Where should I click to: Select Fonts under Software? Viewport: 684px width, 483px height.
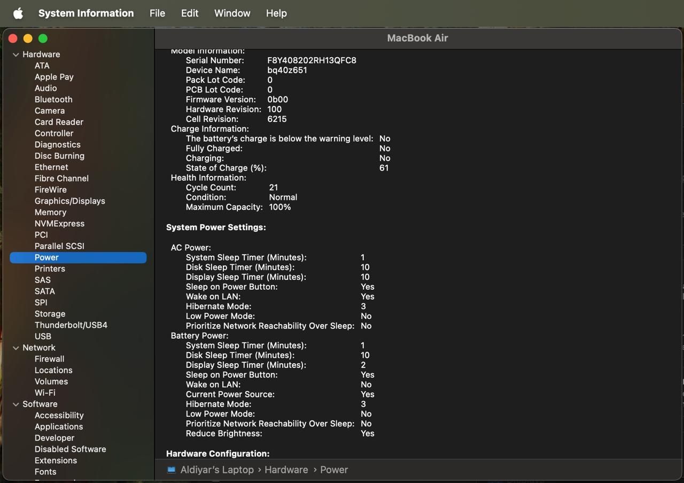click(x=45, y=471)
